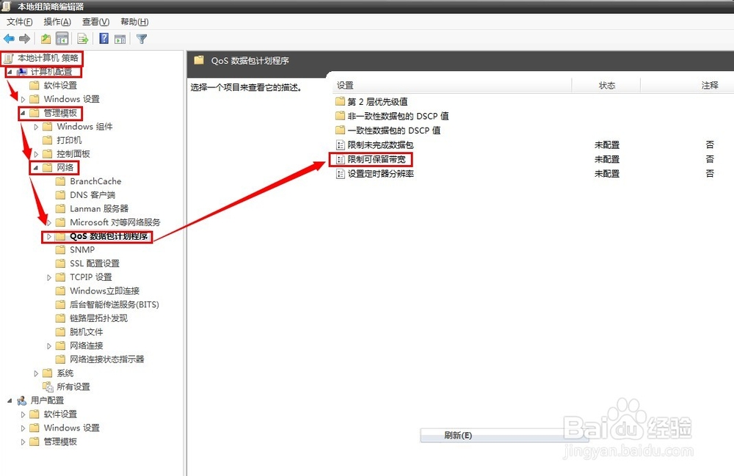Image resolution: width=734 pixels, height=476 pixels.
Task: Click the policy icon beside 限制可保留带宽
Action: point(341,159)
